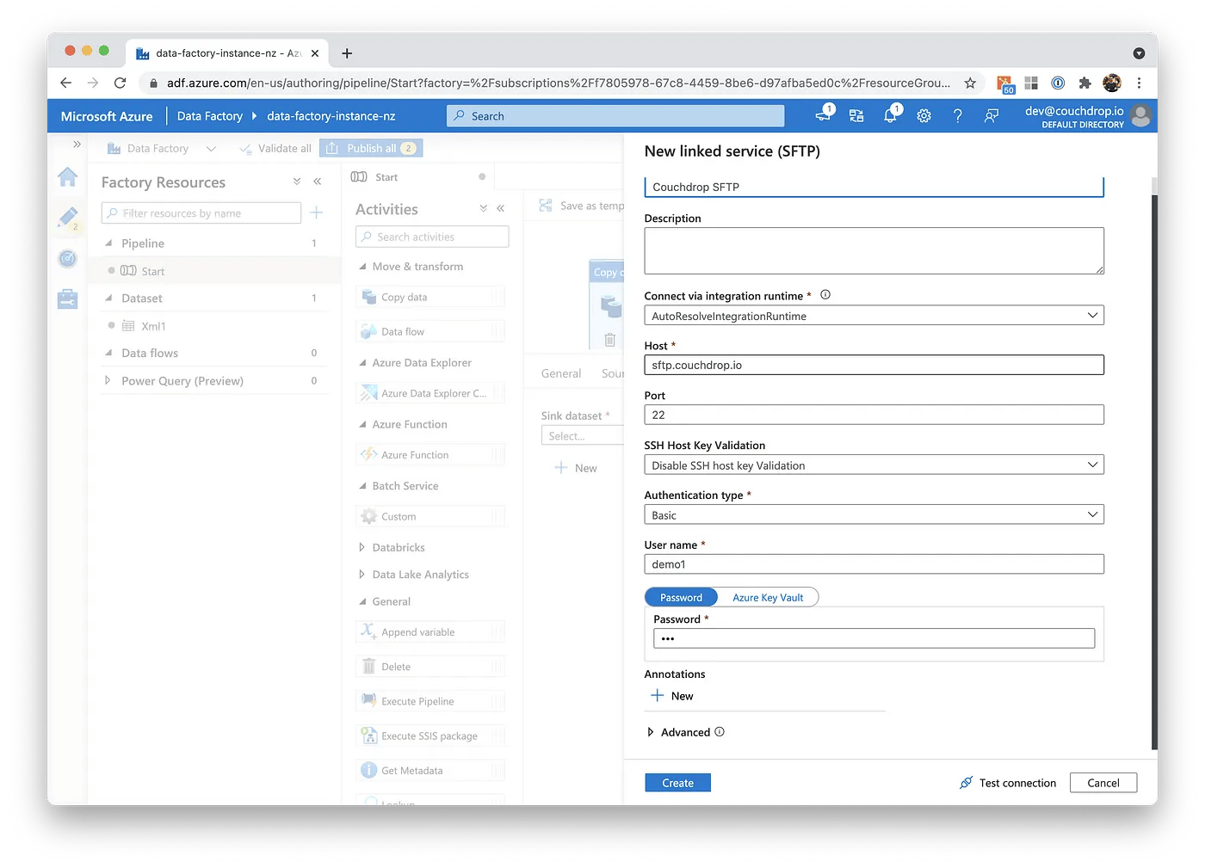Open browser extensions puzzle icon
The image size is (1205, 868).
click(x=1084, y=83)
